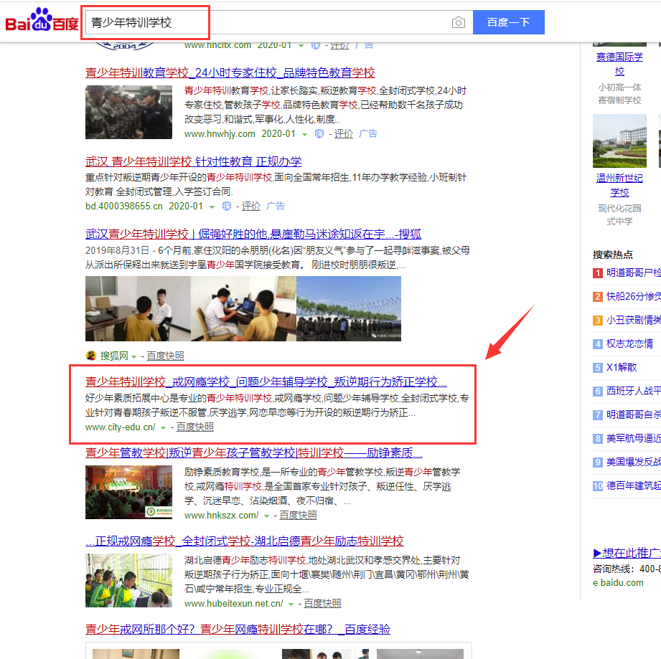Viewport: 661px width, 659px height.
Task: Open 百度快照 link beside 搜狐网
Action: click(x=165, y=356)
